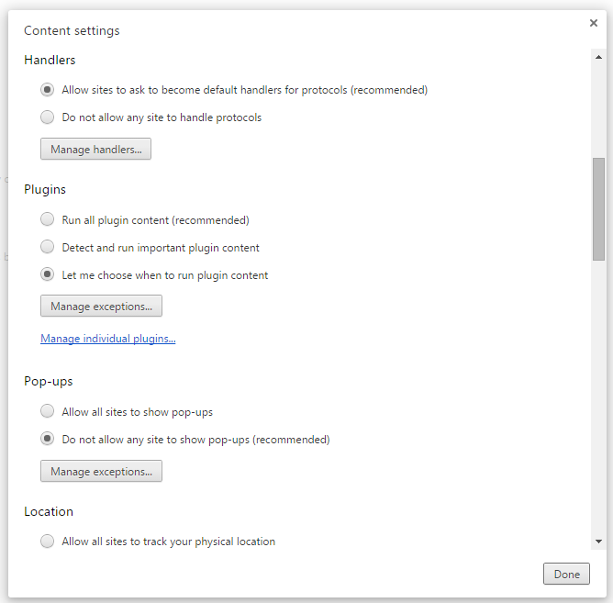Viewport: 613px width, 603px height.
Task: Close the Content settings dialog with X
Action: point(594,23)
